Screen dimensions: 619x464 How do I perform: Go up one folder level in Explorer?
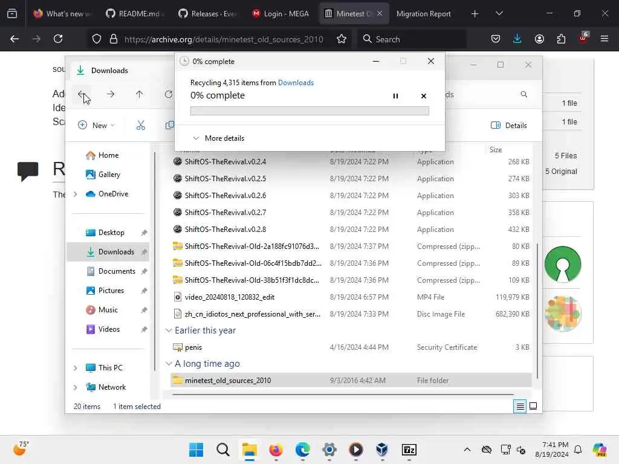tap(140, 94)
